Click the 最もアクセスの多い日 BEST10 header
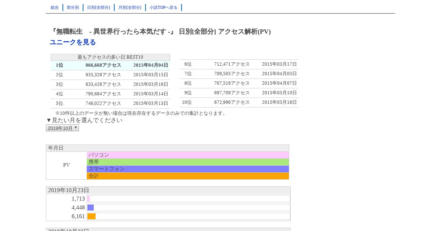Image resolution: width=441 pixels, height=231 pixels. click(x=110, y=57)
